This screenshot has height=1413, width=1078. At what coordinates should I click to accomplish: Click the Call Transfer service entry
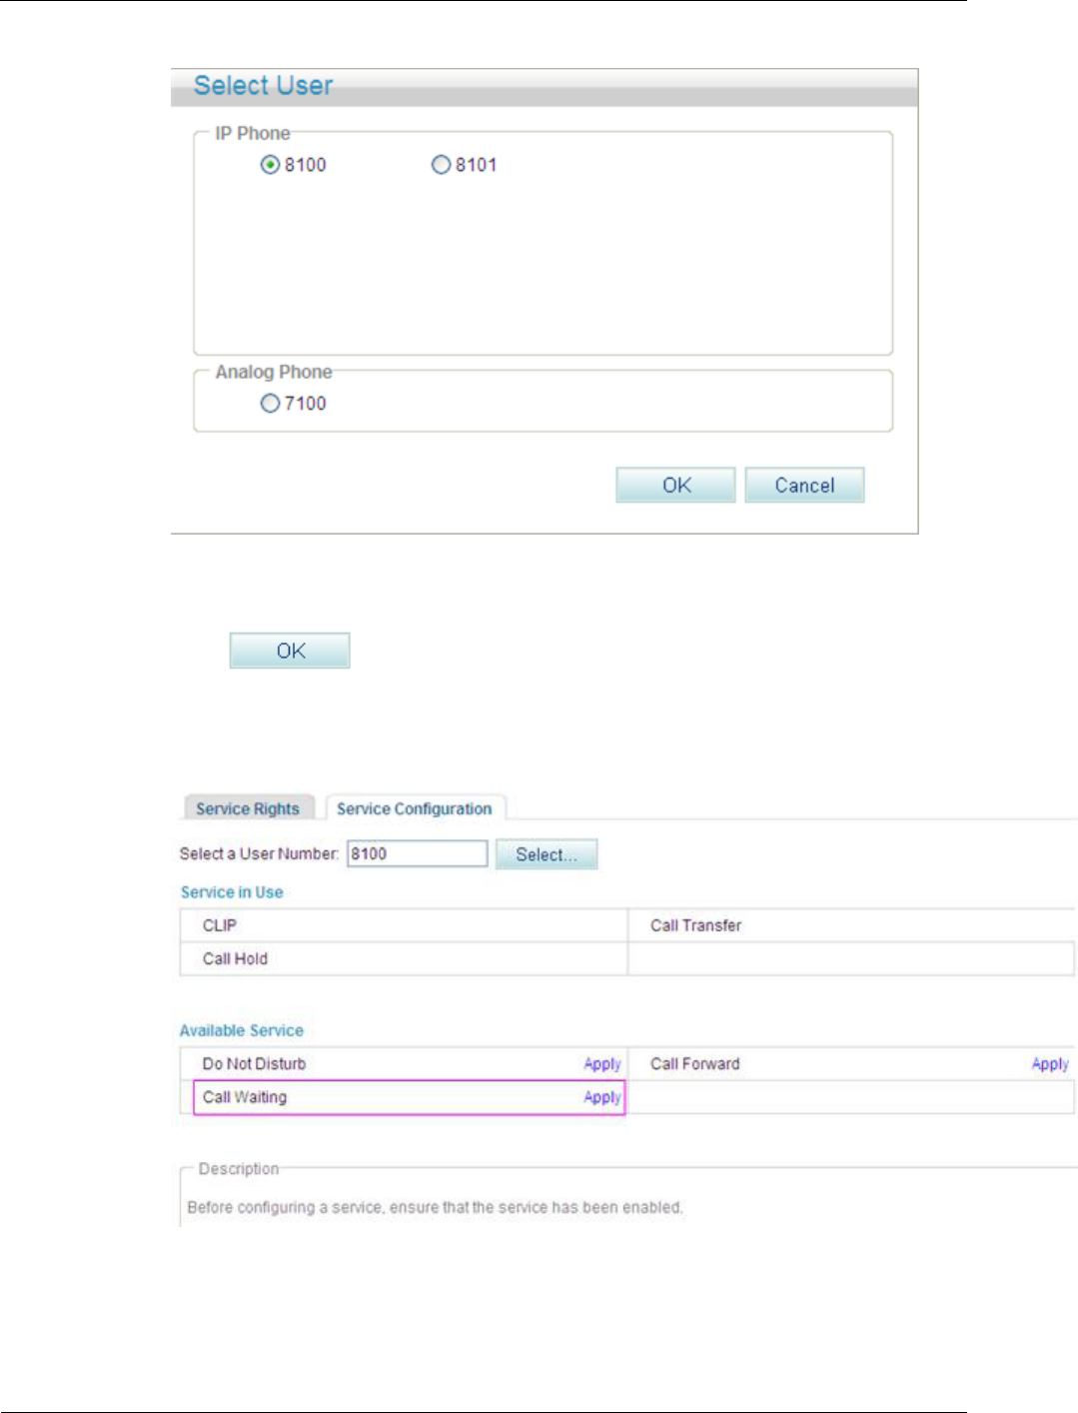(696, 925)
